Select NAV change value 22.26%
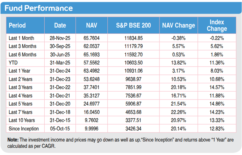The height and width of the screenshot is (155, 242). click(178, 112)
